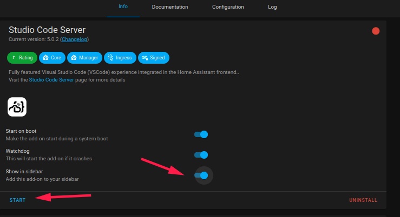
Task: Click the red UNINSTALL button
Action: [363, 200]
